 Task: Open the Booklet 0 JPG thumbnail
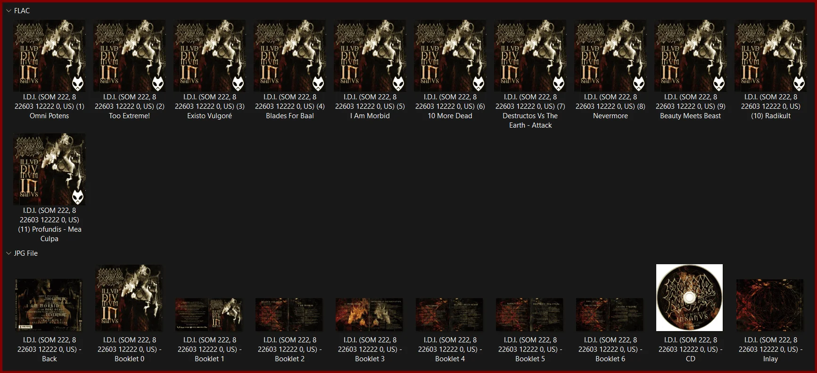point(130,298)
